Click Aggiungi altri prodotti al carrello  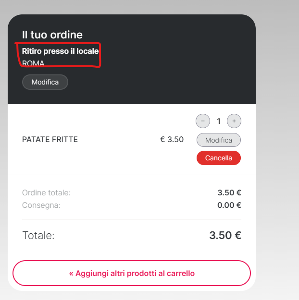coord(132,273)
